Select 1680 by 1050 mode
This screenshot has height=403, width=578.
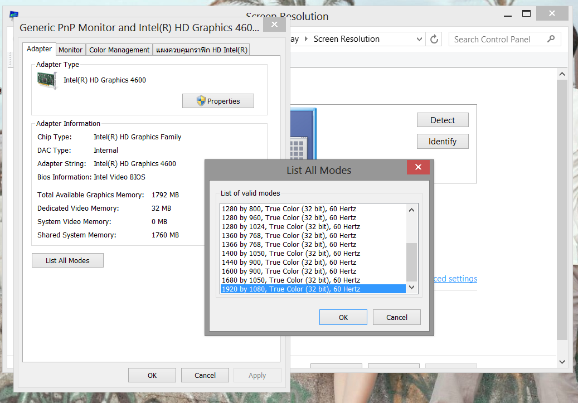(x=313, y=280)
